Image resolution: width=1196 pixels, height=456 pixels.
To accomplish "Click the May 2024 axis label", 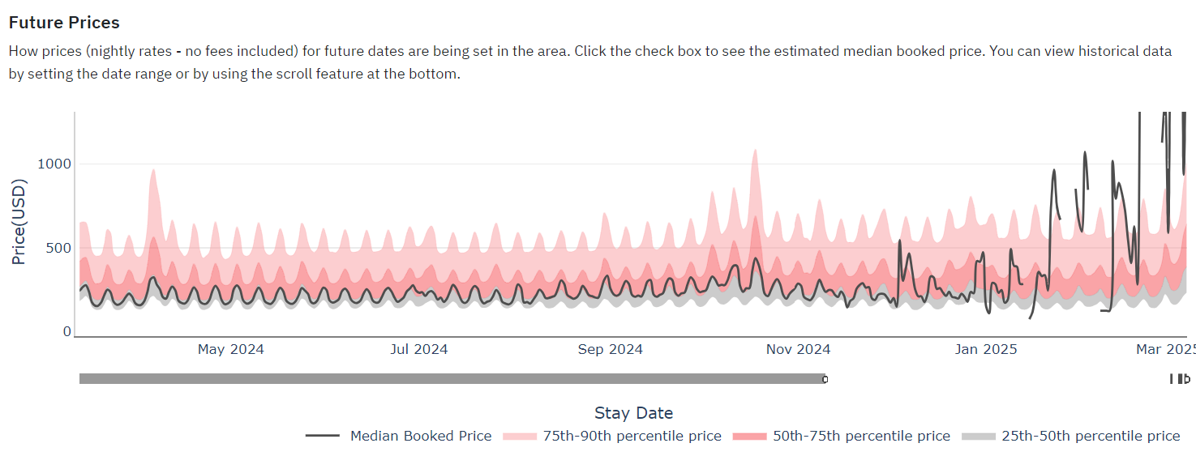I will click(x=231, y=350).
